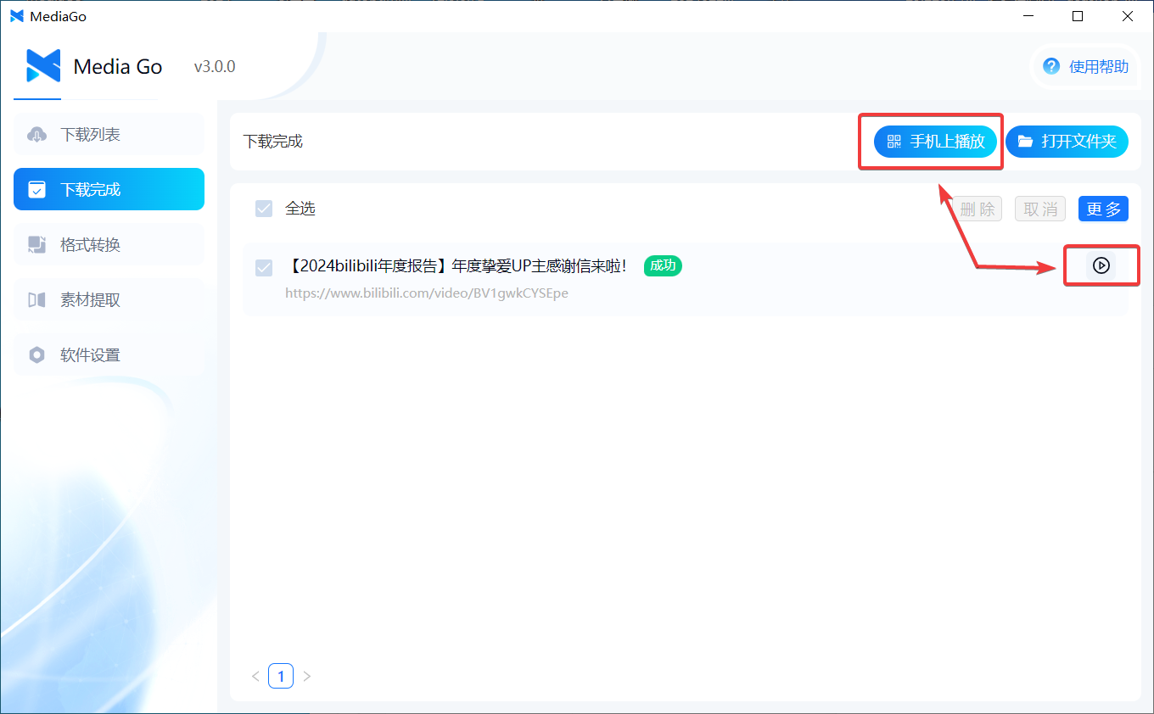
Task: Click the hexagon settings icon
Action: [x=36, y=355]
